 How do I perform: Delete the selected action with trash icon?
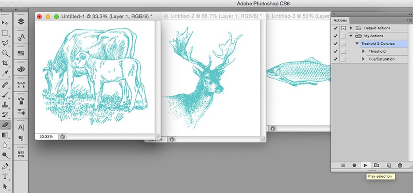click(x=400, y=165)
